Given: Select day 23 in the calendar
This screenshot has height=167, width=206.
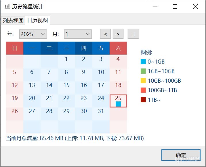Looking at the screenshot, I should tap(84, 101).
